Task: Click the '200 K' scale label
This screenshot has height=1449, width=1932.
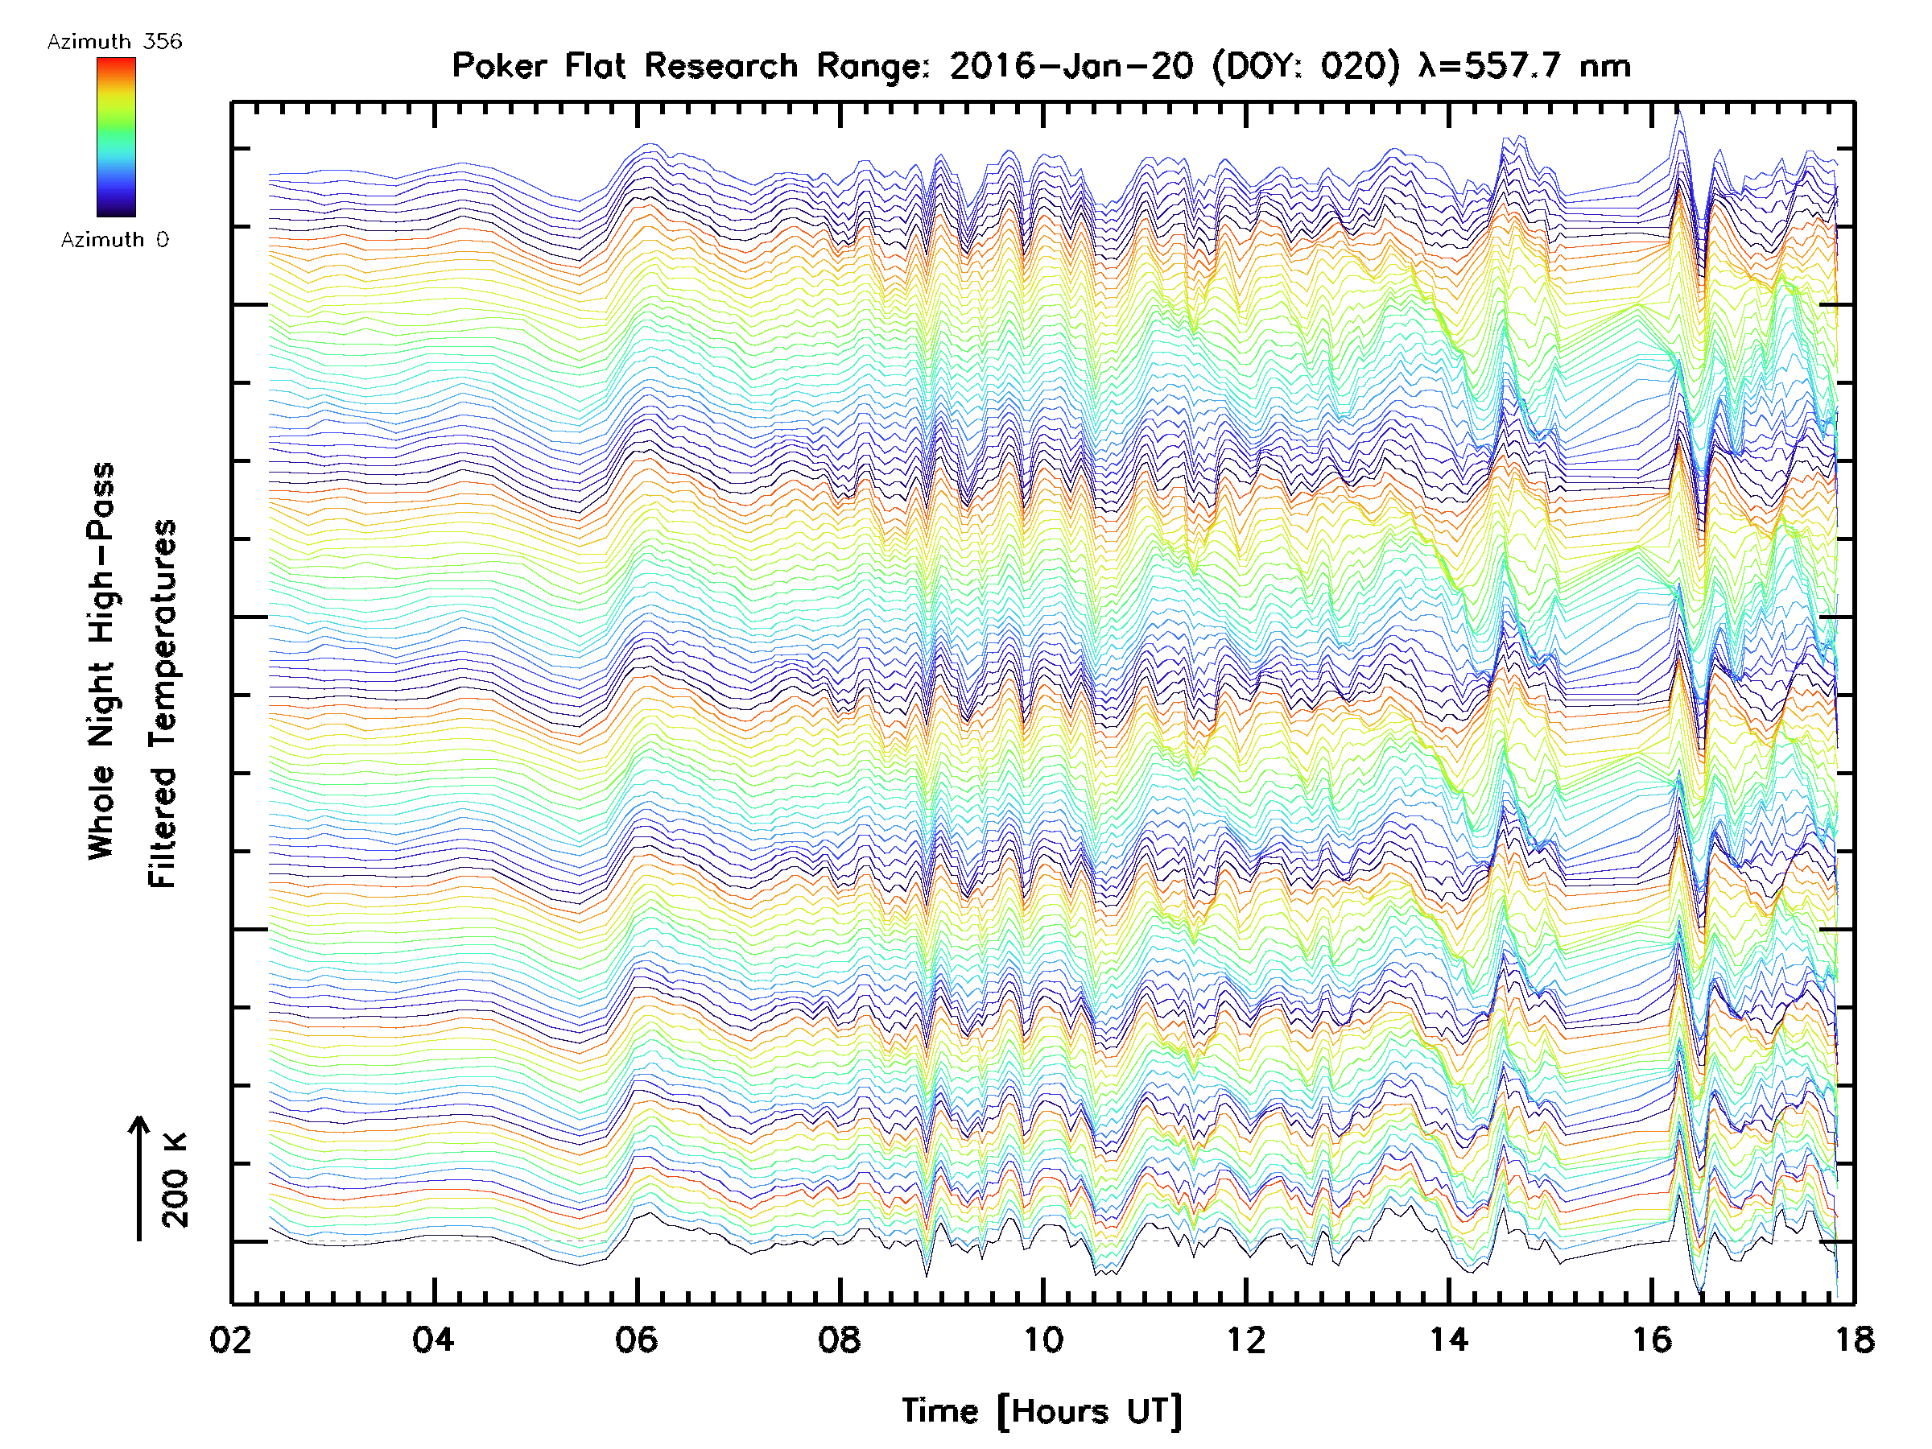Action: (x=175, y=1180)
